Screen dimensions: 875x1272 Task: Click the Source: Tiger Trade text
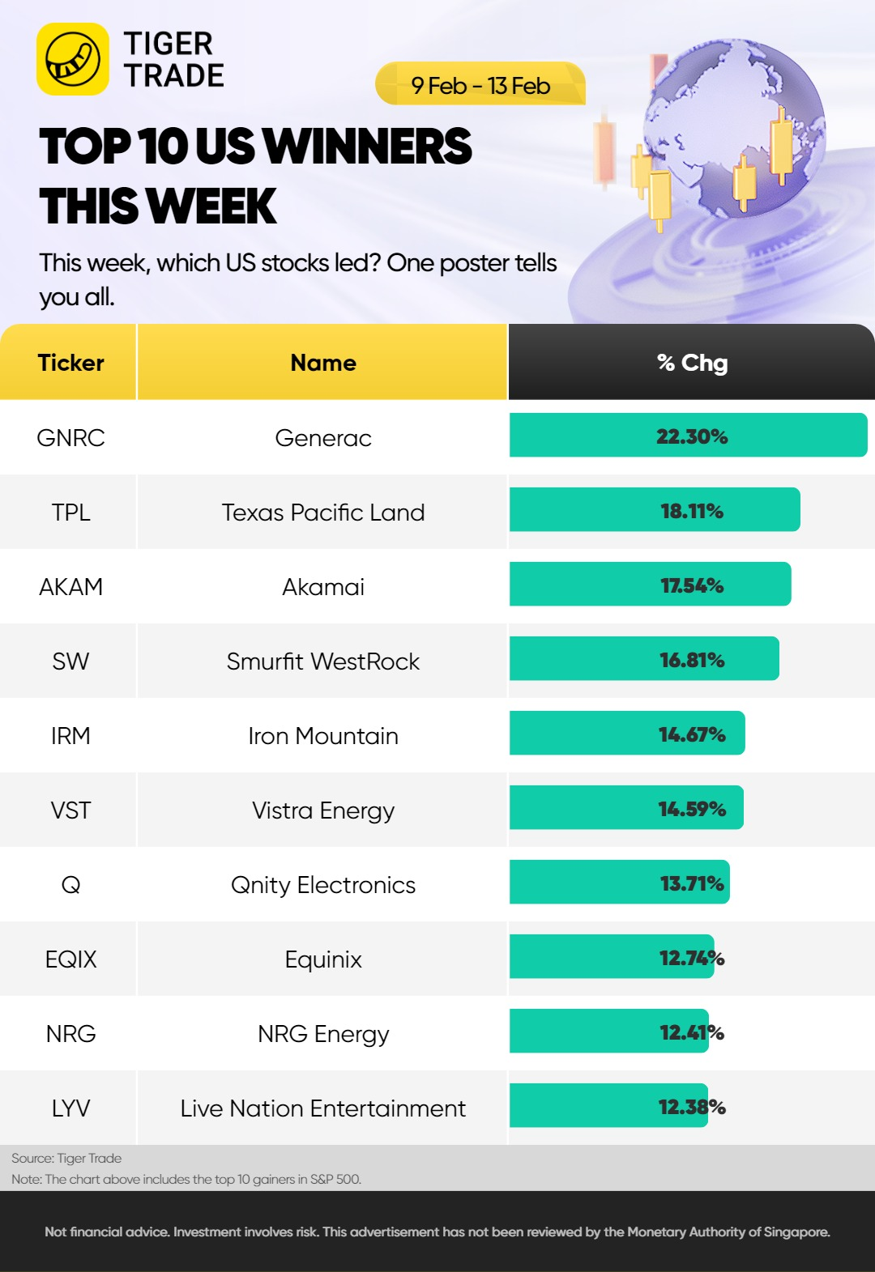[x=66, y=1158]
